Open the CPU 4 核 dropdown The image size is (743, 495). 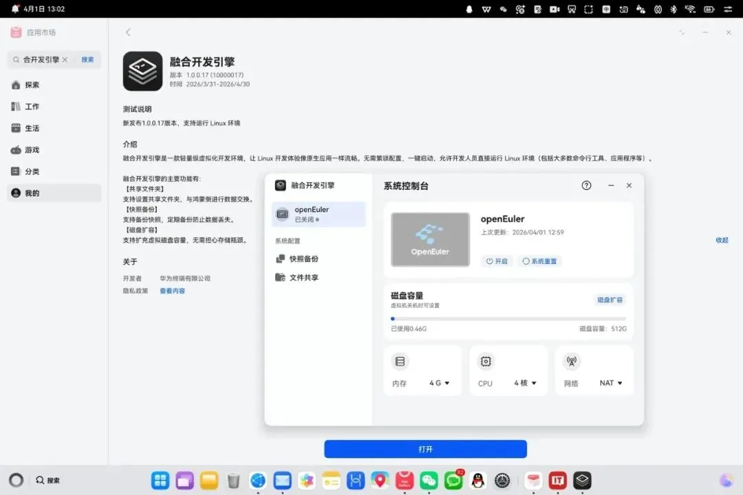point(525,383)
